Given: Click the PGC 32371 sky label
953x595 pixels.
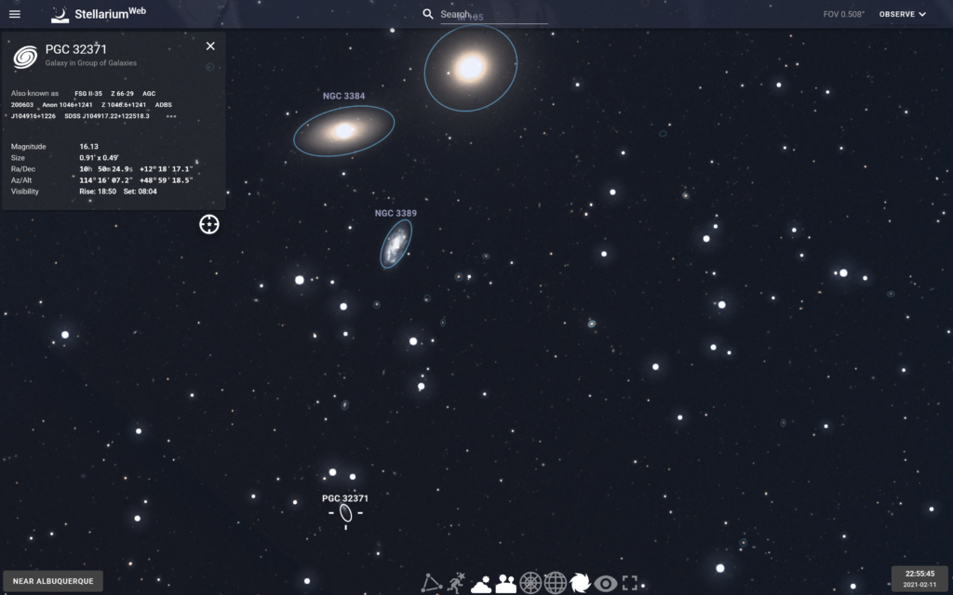Looking at the screenshot, I should coord(345,498).
